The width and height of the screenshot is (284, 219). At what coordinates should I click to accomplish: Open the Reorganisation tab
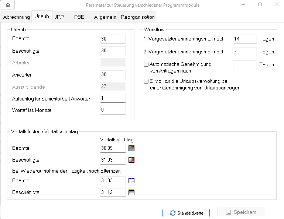137,17
